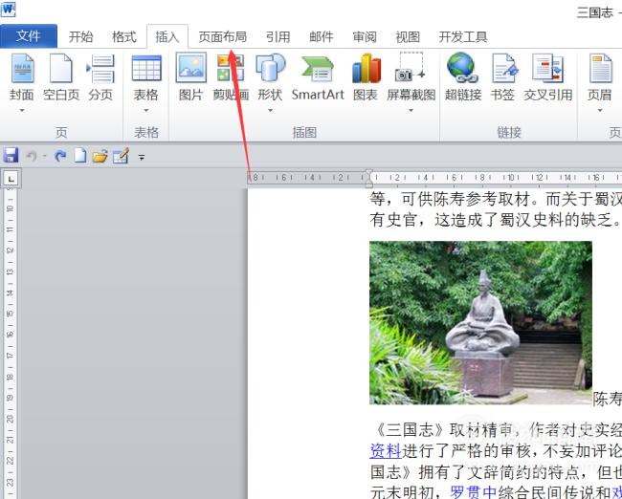Undo the last action

click(32, 156)
